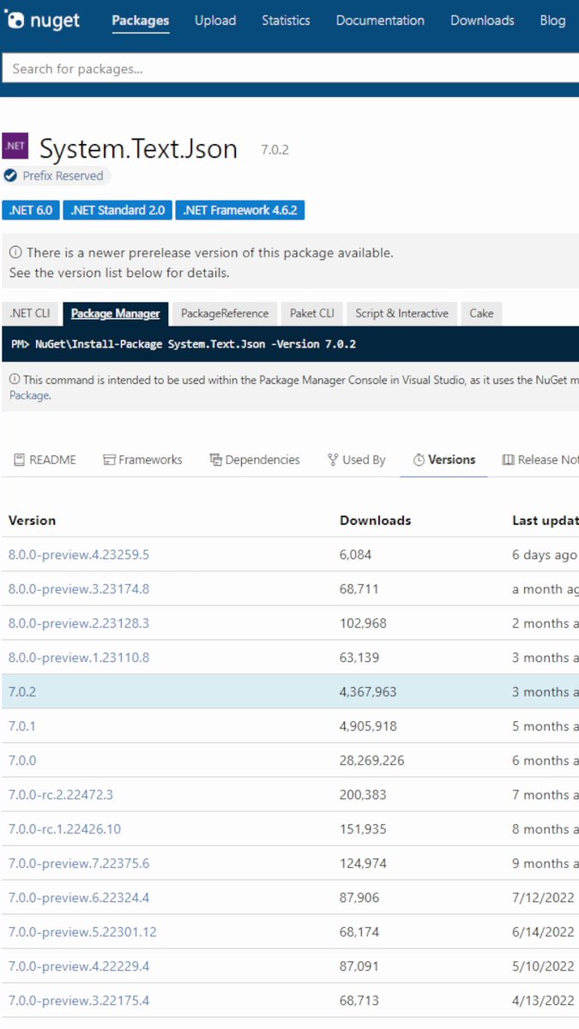This screenshot has height=1029, width=579.
Task: Click the Prefix Reserved label
Action: pos(63,176)
